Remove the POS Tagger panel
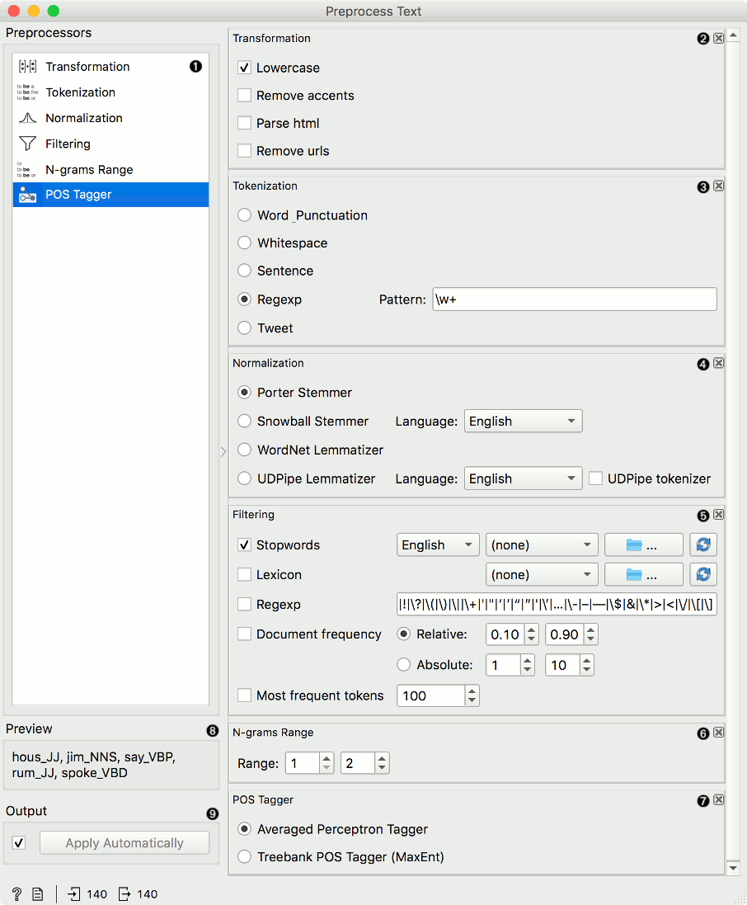The image size is (747, 905). click(718, 800)
